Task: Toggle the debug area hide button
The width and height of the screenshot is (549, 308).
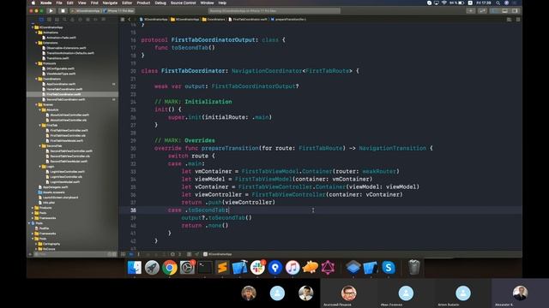Action: point(123,254)
